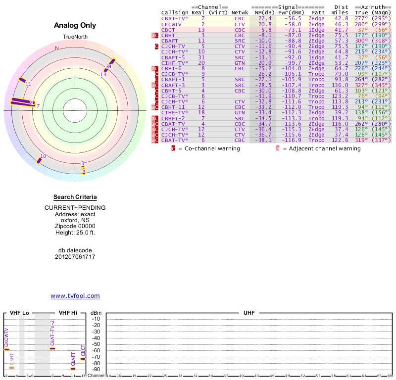
Task: Click the highlighted channel 5 radar marker
Action: pyautogui.click(x=84, y=170)
